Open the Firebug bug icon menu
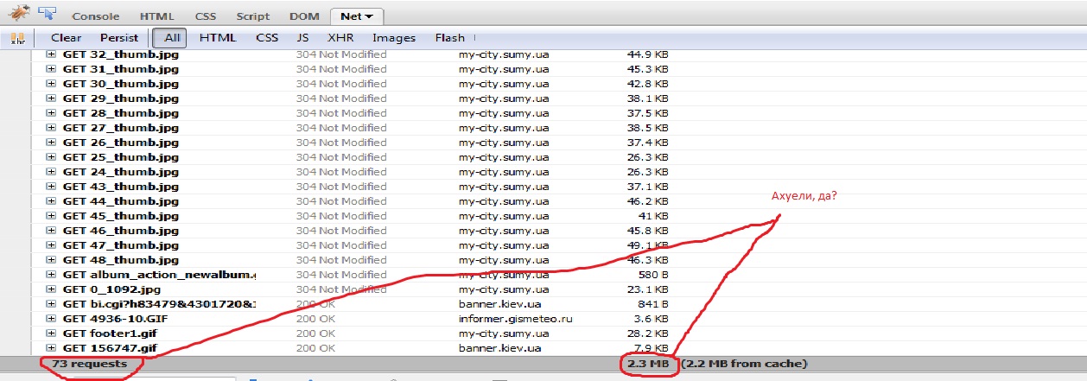1087x381 pixels. pyautogui.click(x=18, y=14)
